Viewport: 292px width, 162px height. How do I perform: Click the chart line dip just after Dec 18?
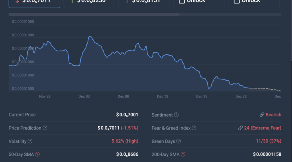tap(209, 88)
